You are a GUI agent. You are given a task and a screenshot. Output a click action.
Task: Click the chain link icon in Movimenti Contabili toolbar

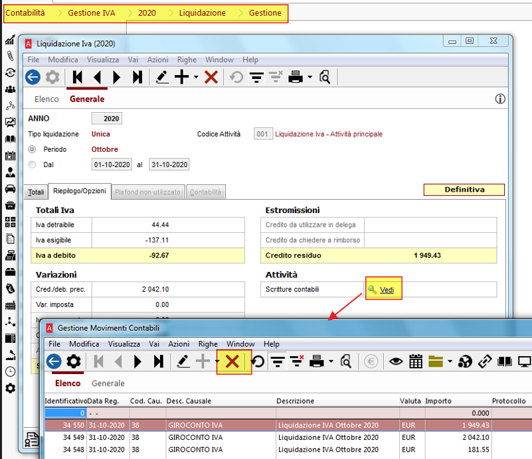(x=485, y=361)
